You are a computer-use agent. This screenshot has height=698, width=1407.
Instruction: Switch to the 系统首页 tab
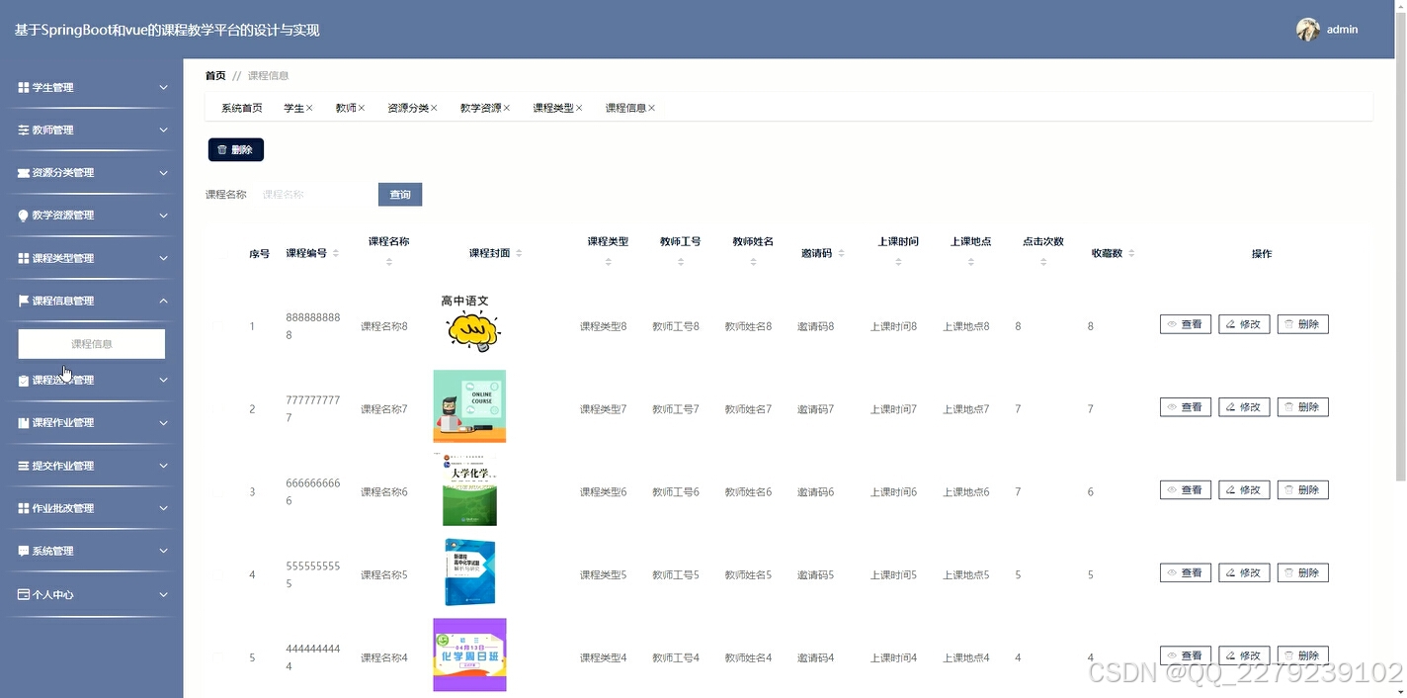(240, 107)
